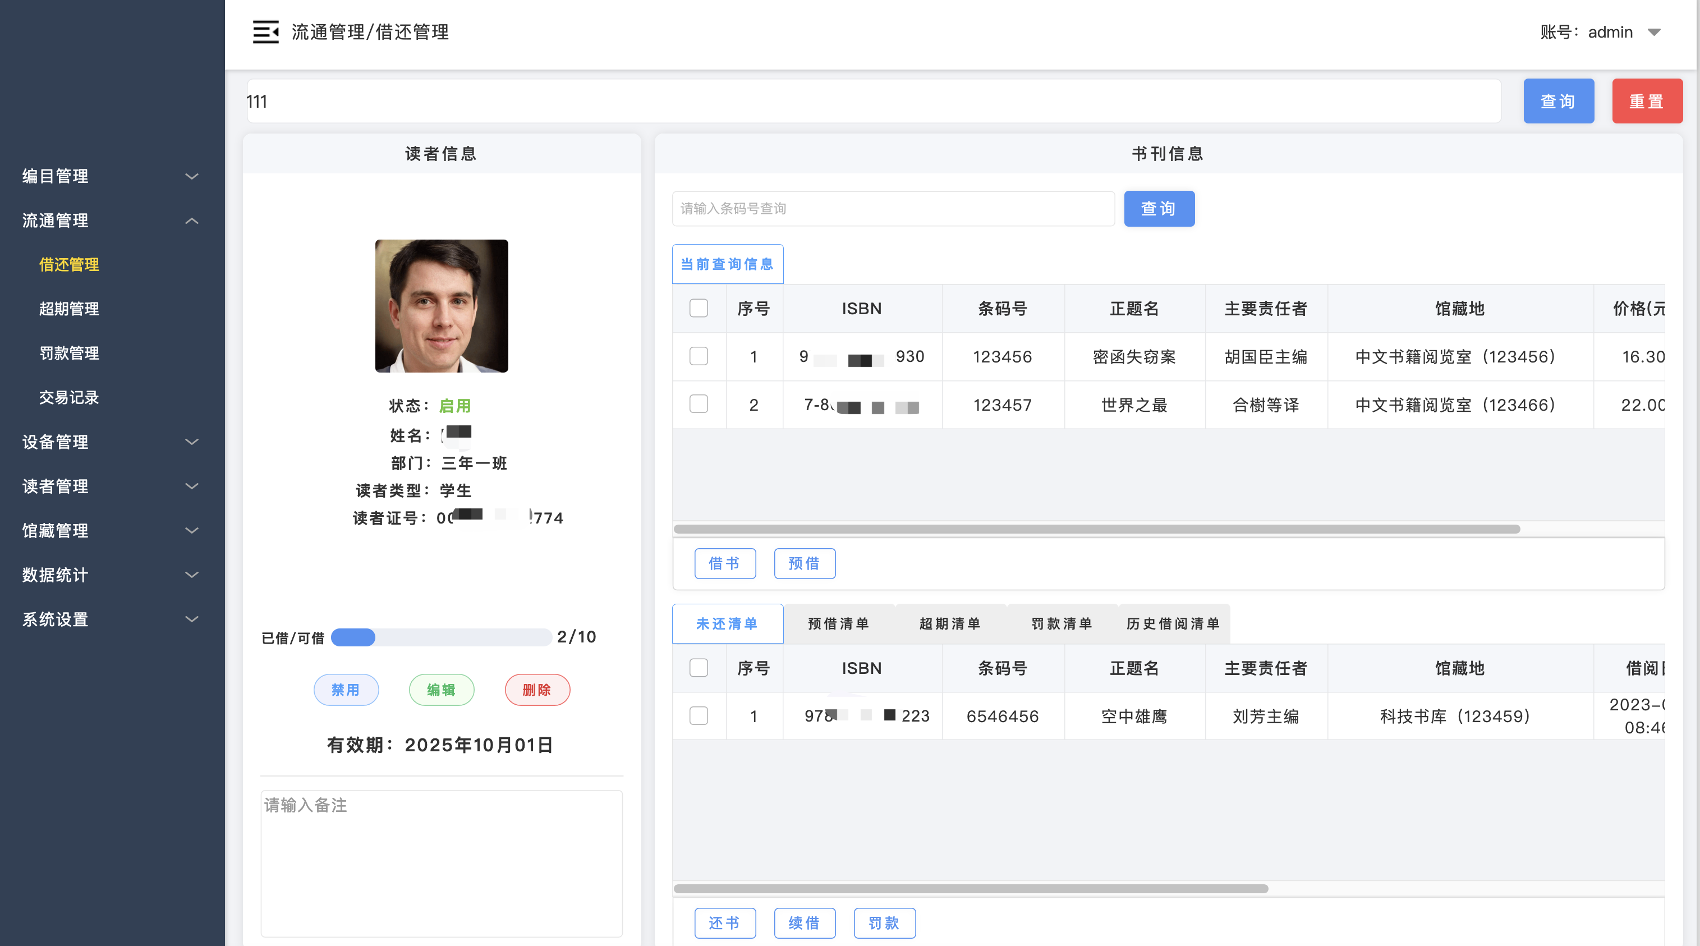Check the row for 世界之最
This screenshot has width=1700, height=946.
(x=698, y=404)
